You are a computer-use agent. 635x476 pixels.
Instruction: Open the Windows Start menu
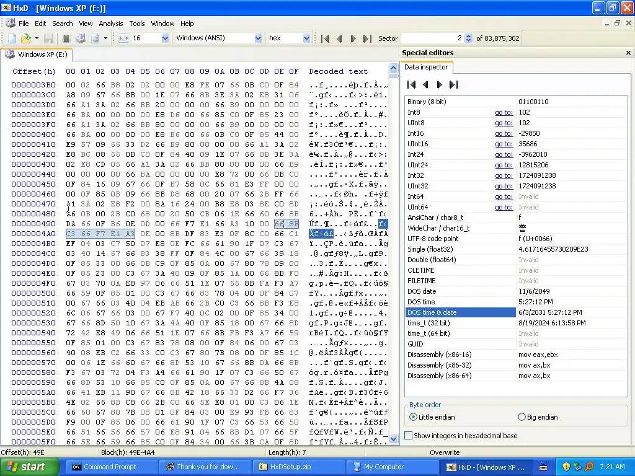29,467
